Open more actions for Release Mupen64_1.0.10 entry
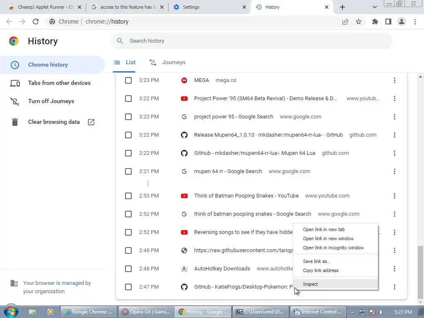 [395, 135]
